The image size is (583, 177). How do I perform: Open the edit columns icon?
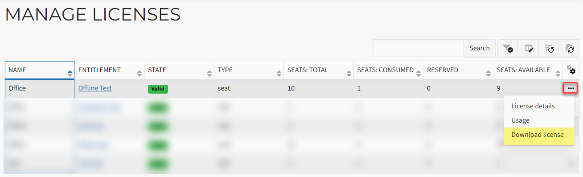[x=529, y=48]
